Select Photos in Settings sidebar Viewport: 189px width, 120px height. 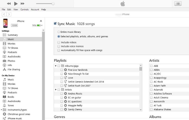coord(11,61)
